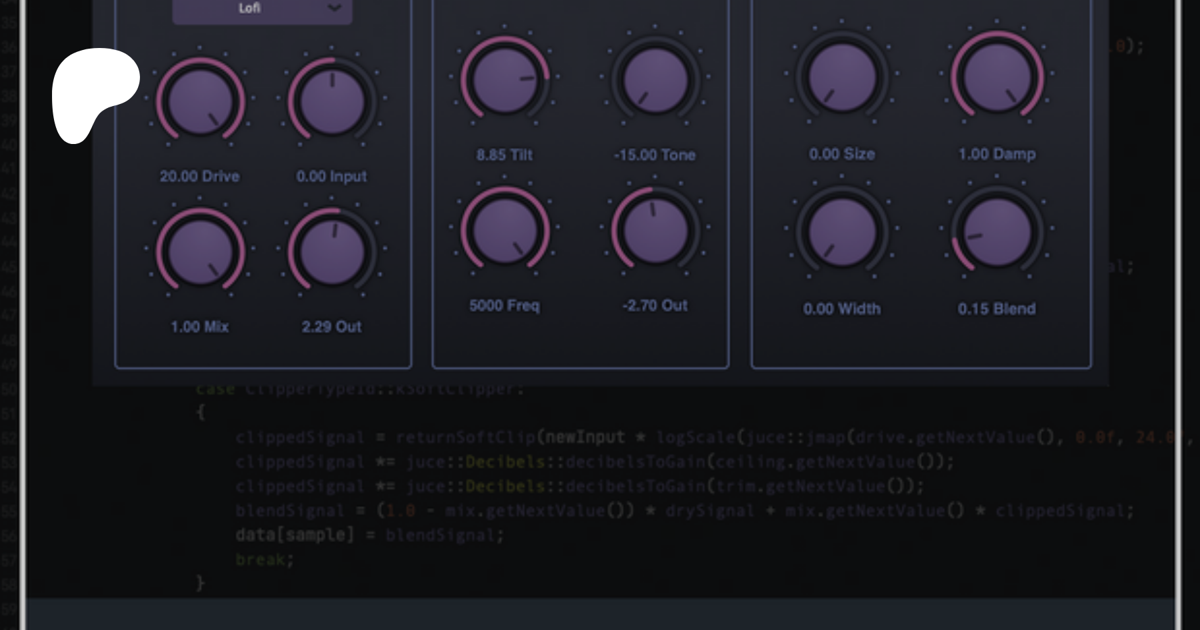Click the 1.00 Mix value label

tap(199, 327)
